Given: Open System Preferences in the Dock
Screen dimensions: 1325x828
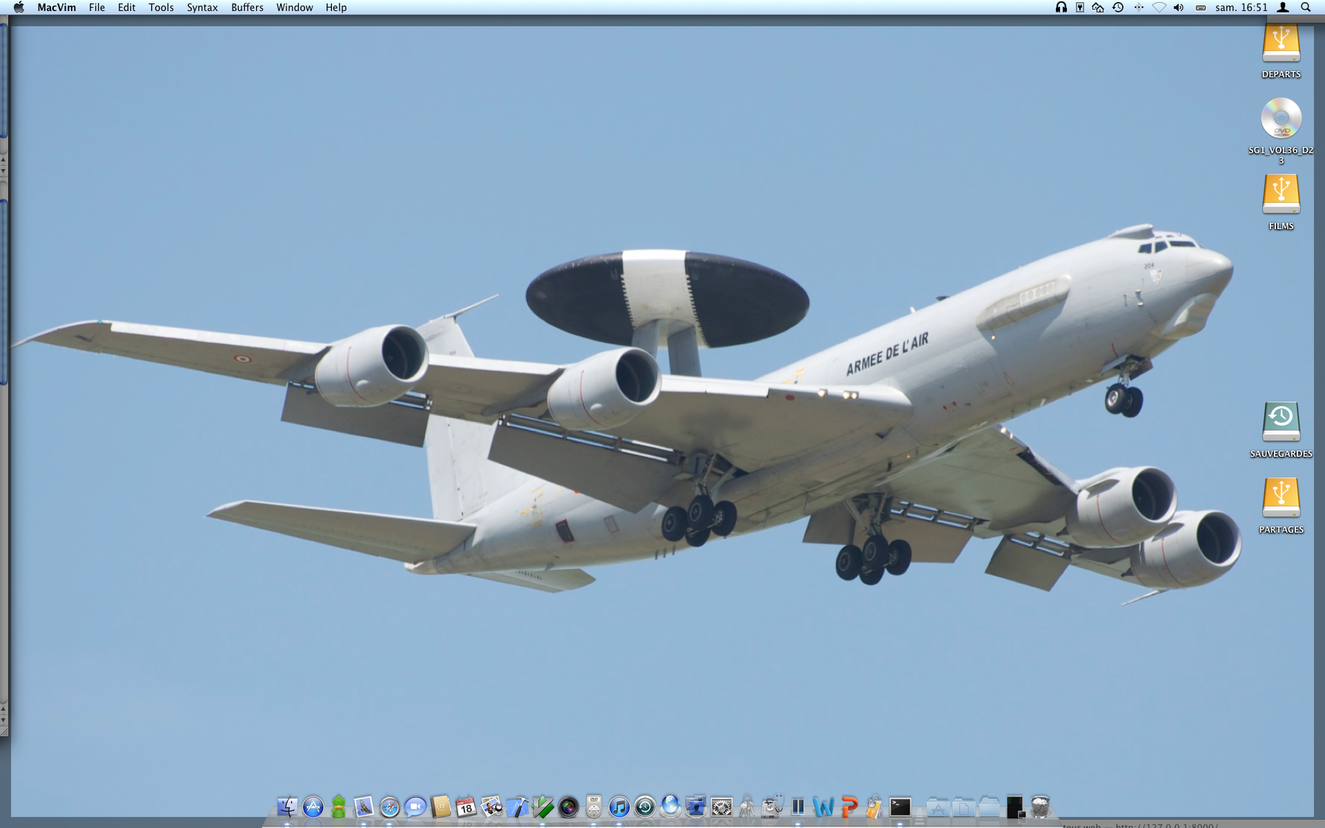Looking at the screenshot, I should click(721, 807).
